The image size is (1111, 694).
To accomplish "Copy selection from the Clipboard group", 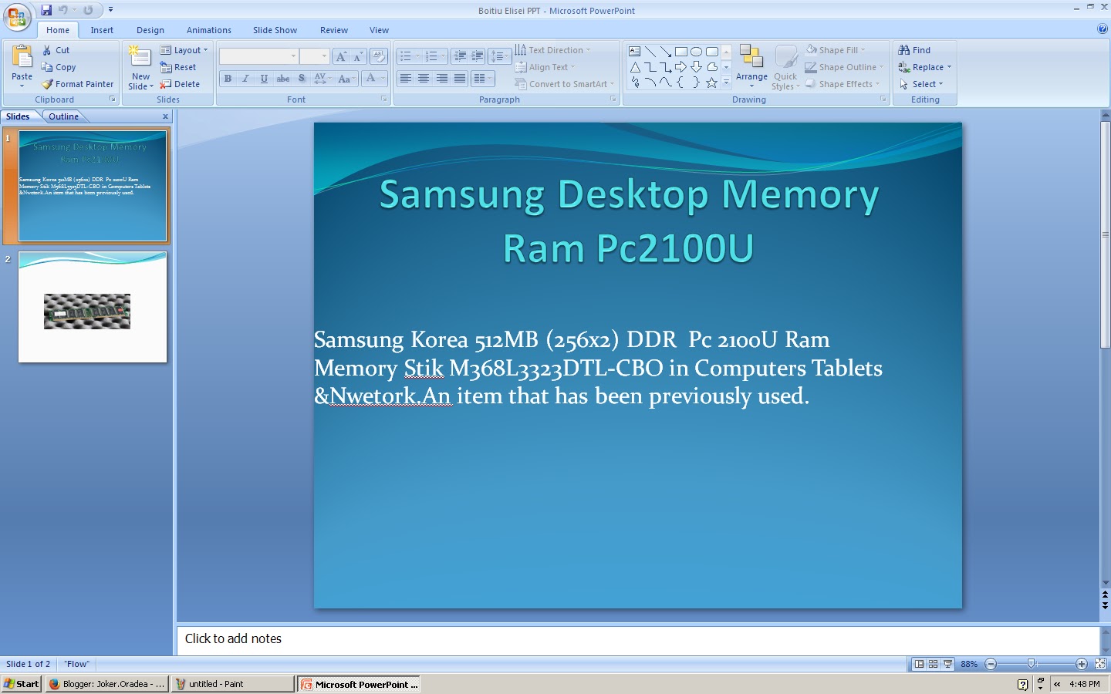I will tap(59, 67).
